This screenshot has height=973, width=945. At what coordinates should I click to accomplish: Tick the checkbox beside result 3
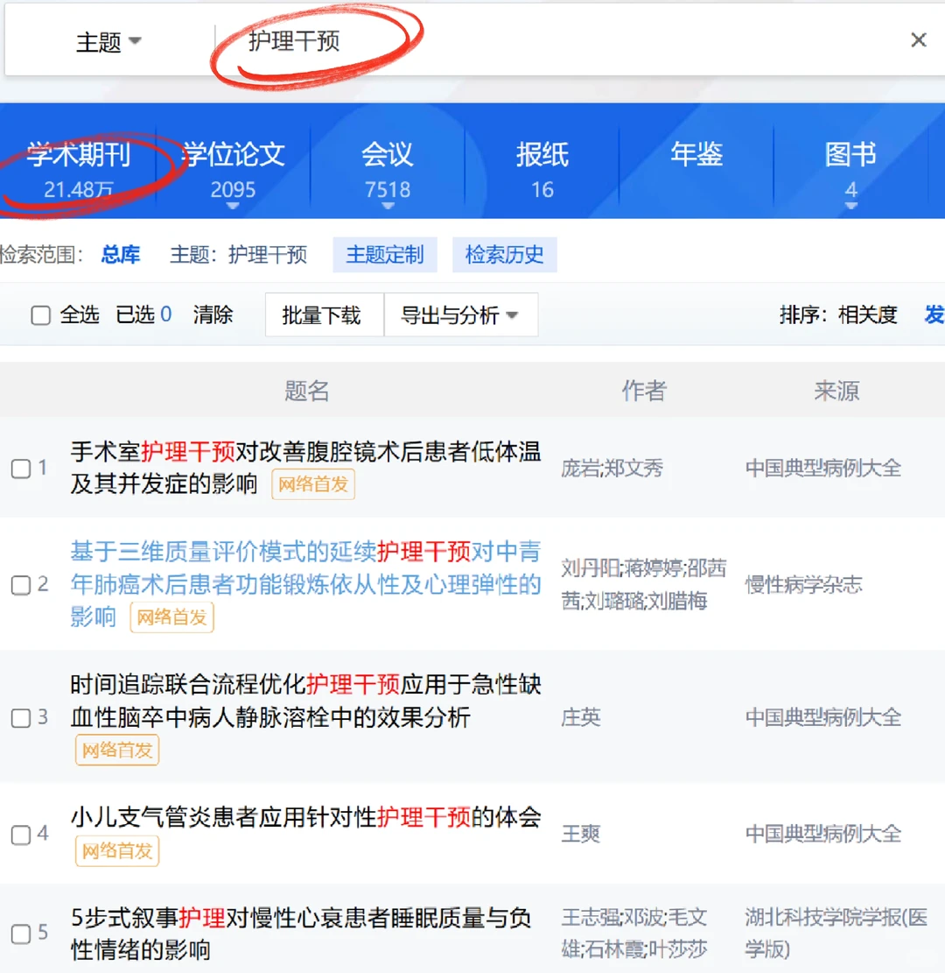click(21, 718)
